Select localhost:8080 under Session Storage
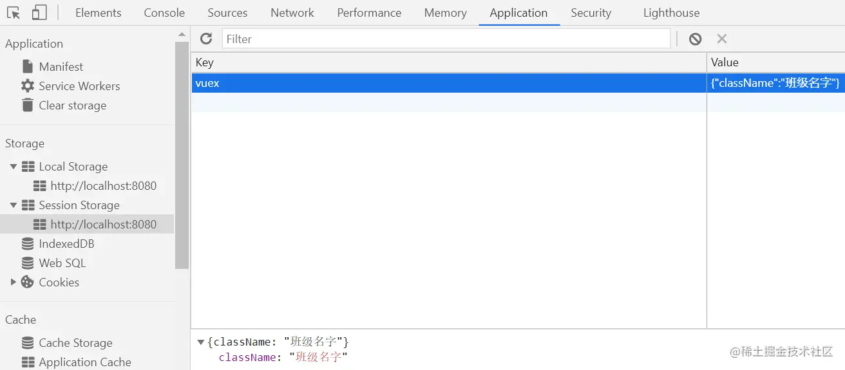Screen dimensions: 845x370 tap(104, 225)
